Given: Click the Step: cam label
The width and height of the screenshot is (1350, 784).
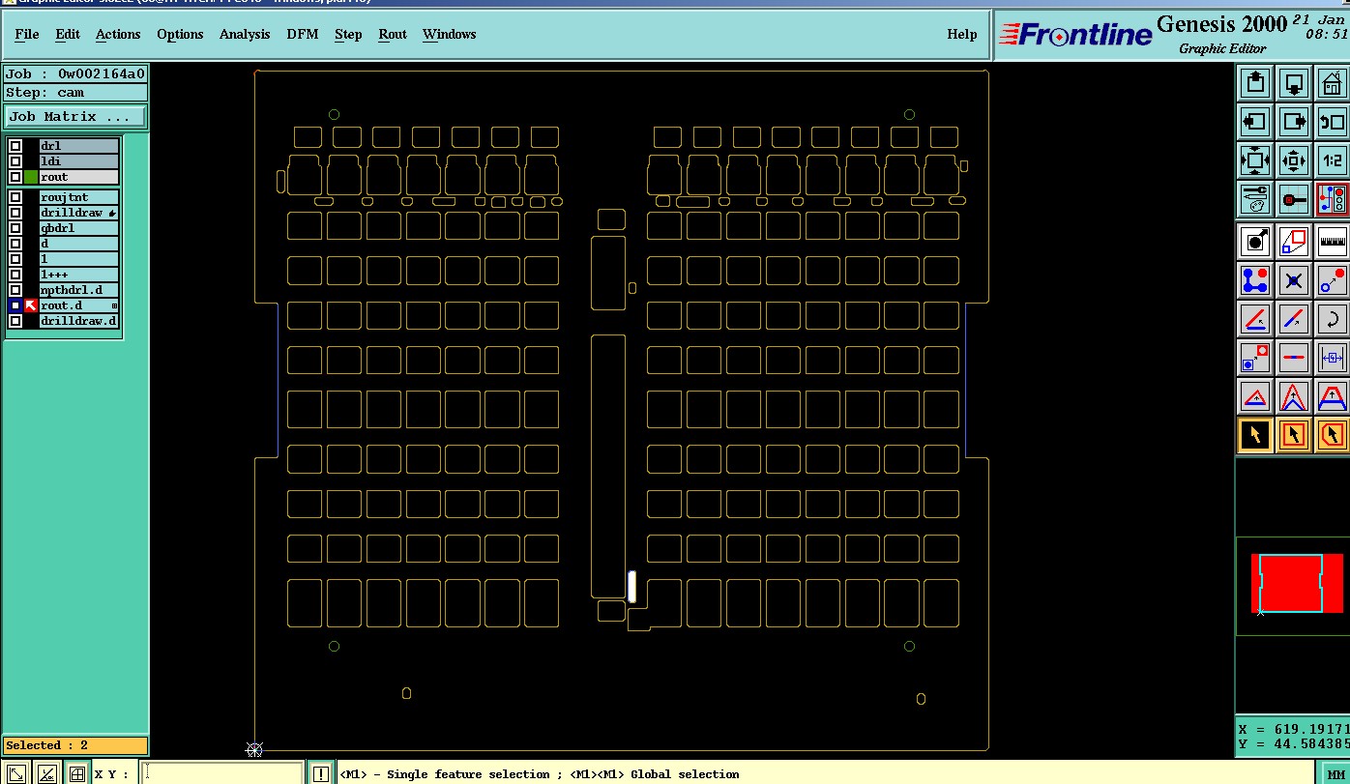Looking at the screenshot, I should click(75, 93).
